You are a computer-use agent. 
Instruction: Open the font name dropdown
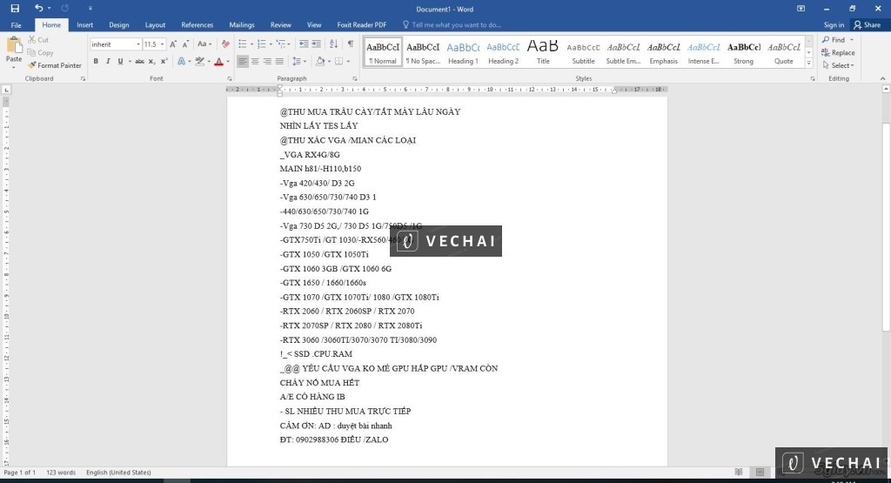137,44
